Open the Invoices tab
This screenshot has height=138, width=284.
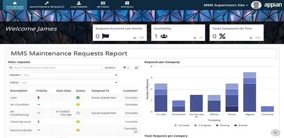[x=127, y=5]
